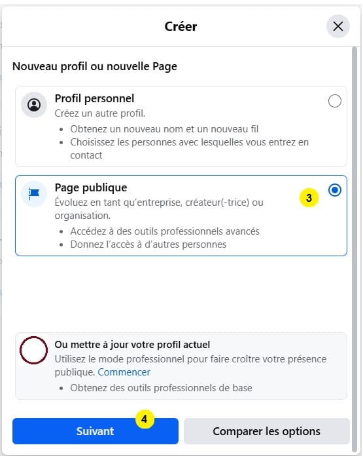Screen dimensions: 363x462
Task: Click the Suivant button
Action: pos(95,431)
